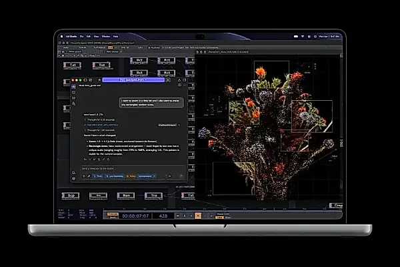Toggle the orange chip below input
400x267 pixels.
pos(131,176)
